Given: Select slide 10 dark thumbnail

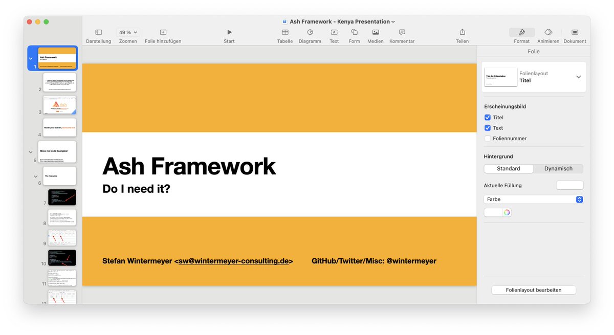Looking at the screenshot, I should click(62, 258).
